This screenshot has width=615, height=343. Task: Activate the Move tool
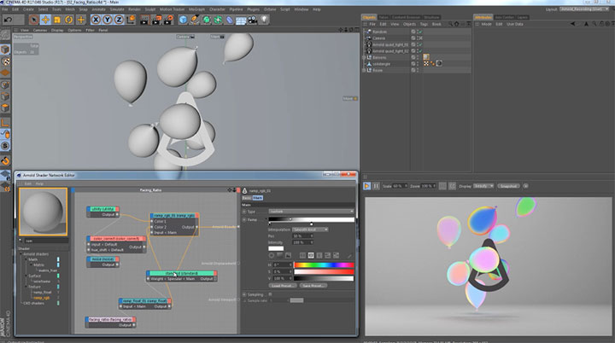[45, 20]
